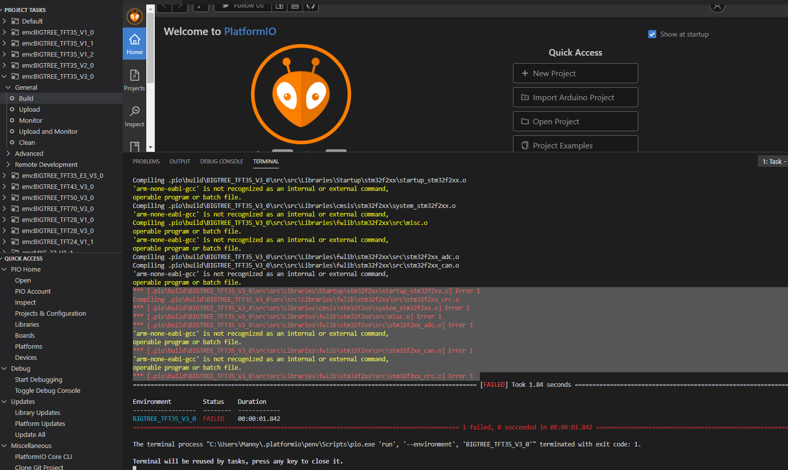Click the sidebar vertical scrollbar thumb
Image resolution: width=788 pixels, height=470 pixels.
coord(150,49)
